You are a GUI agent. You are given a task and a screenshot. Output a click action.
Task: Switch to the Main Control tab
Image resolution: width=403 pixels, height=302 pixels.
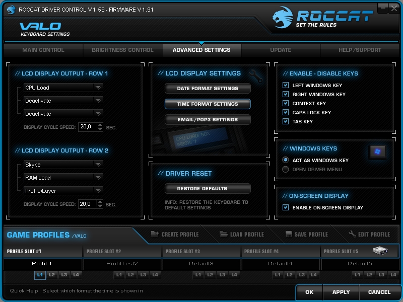tap(43, 50)
